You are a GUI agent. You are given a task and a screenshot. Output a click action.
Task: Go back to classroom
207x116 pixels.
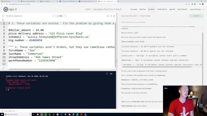point(14,16)
